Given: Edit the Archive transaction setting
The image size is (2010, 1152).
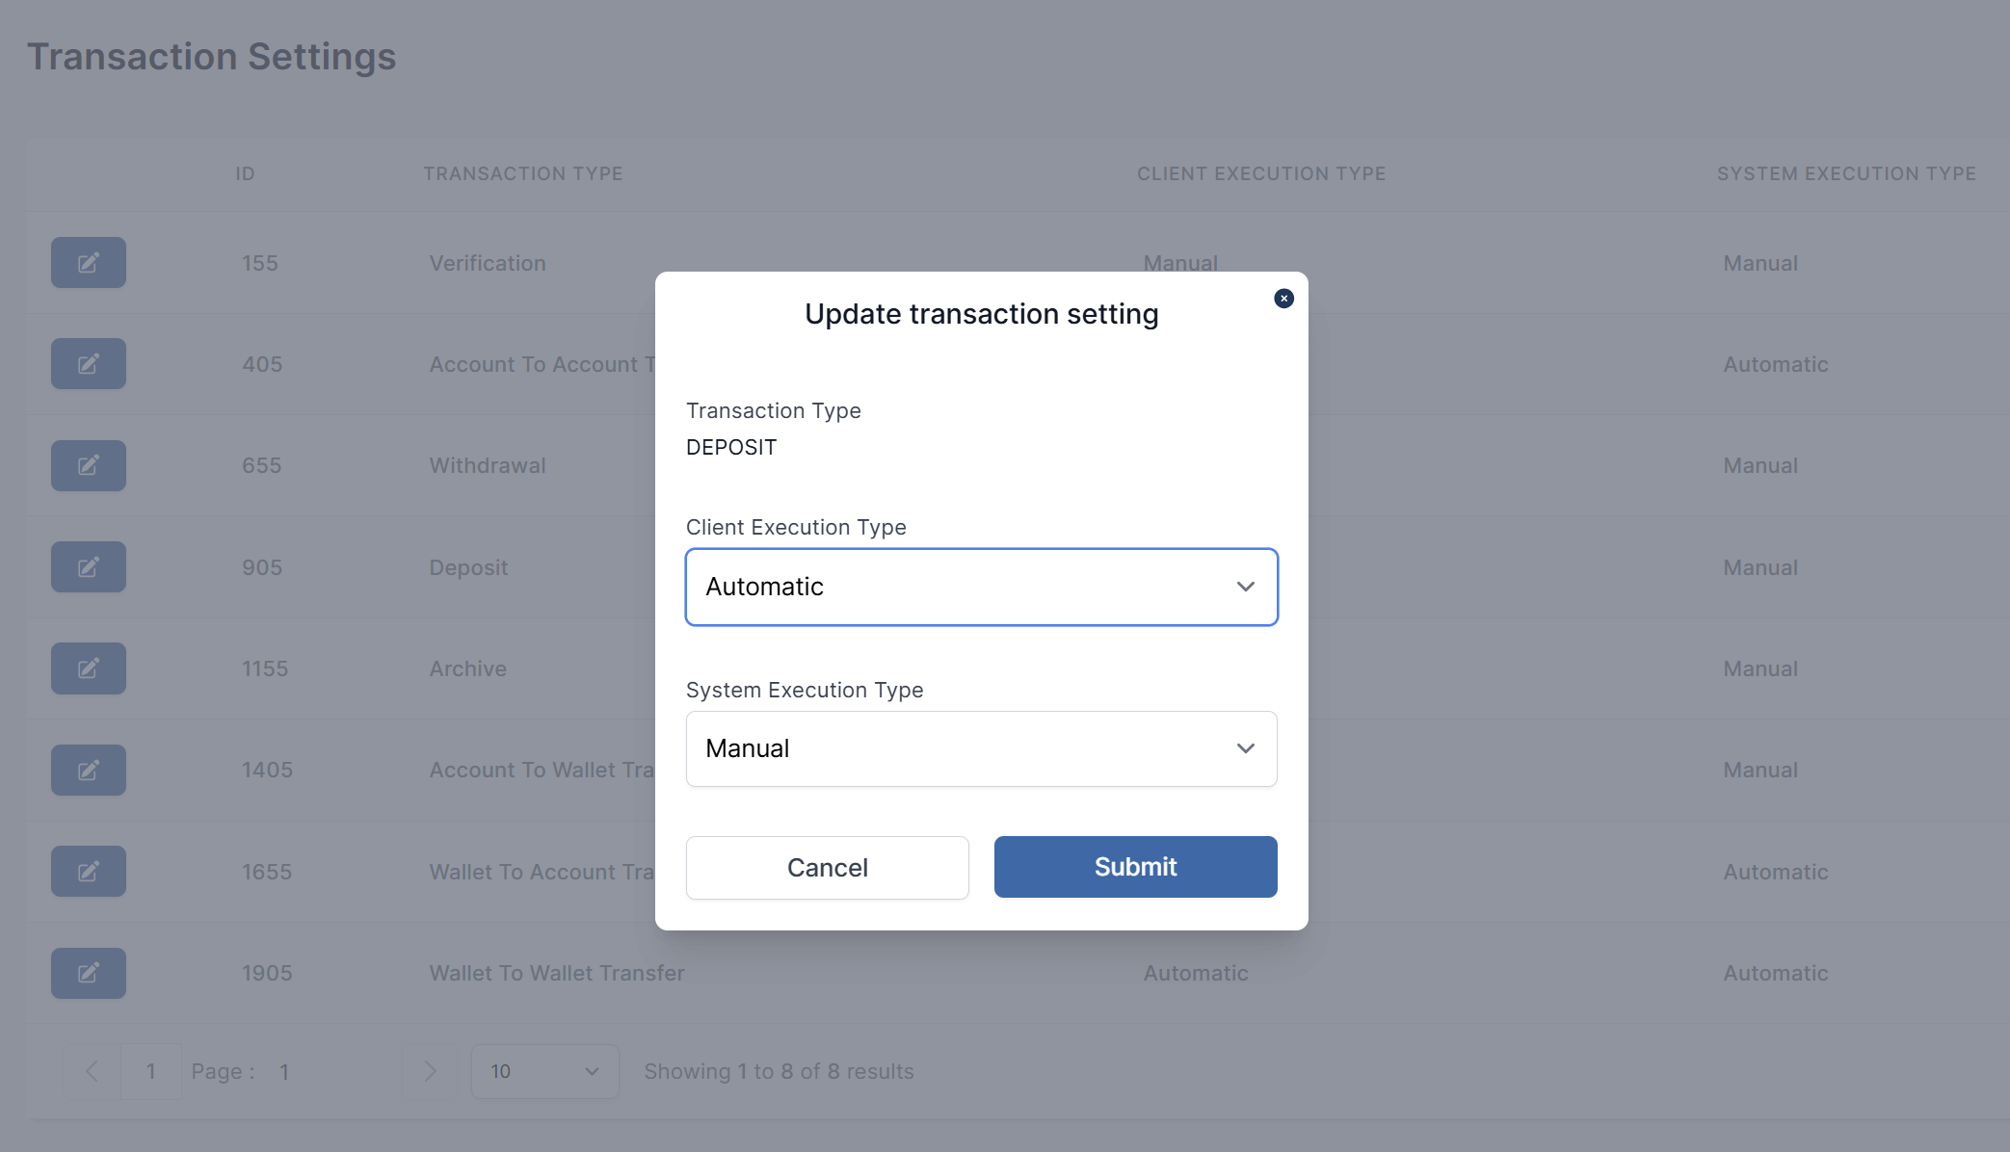Looking at the screenshot, I should point(89,668).
